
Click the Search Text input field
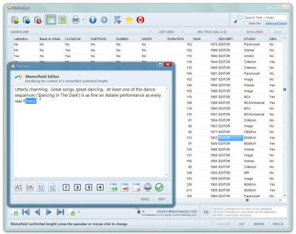point(266,18)
